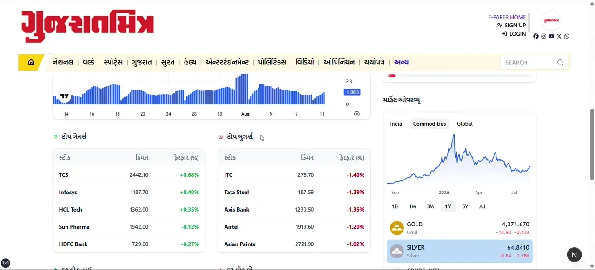Click the SIGN UP link
Screen dimensions: 595x270
pyautogui.click(x=511, y=26)
